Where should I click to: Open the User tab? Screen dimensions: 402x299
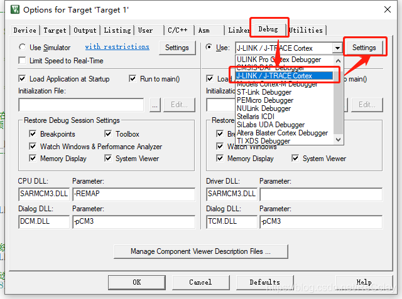[x=149, y=30]
